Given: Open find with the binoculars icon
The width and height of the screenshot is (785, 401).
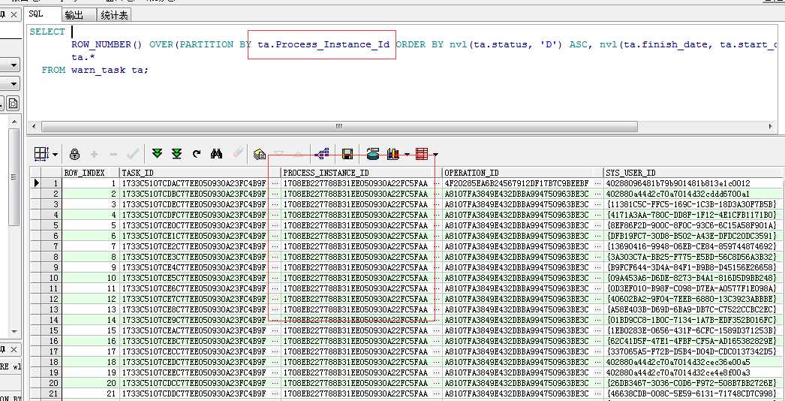Looking at the screenshot, I should 216,154.
